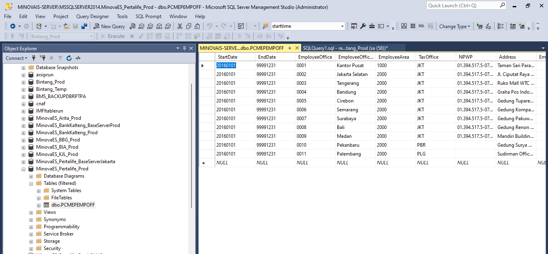Click into the starttime search field

coord(305,26)
